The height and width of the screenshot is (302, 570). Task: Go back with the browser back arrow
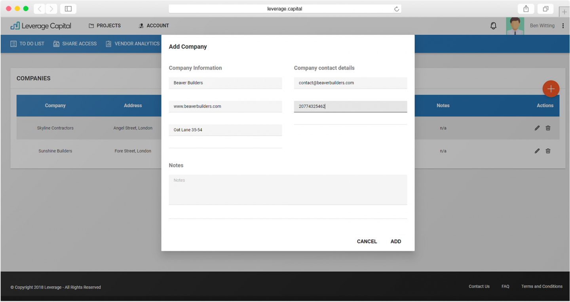pos(40,9)
